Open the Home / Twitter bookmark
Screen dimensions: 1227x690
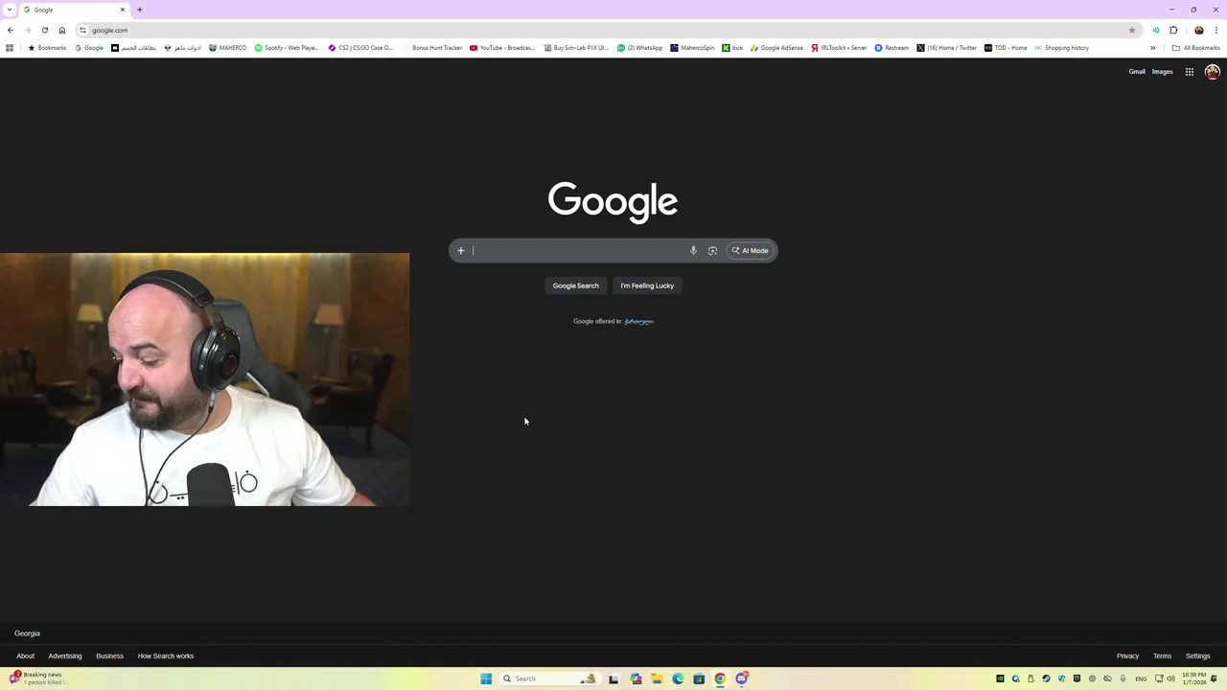[x=947, y=48]
